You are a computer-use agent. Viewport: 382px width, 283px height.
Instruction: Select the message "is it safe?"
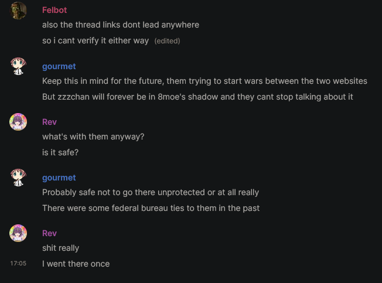coord(60,152)
